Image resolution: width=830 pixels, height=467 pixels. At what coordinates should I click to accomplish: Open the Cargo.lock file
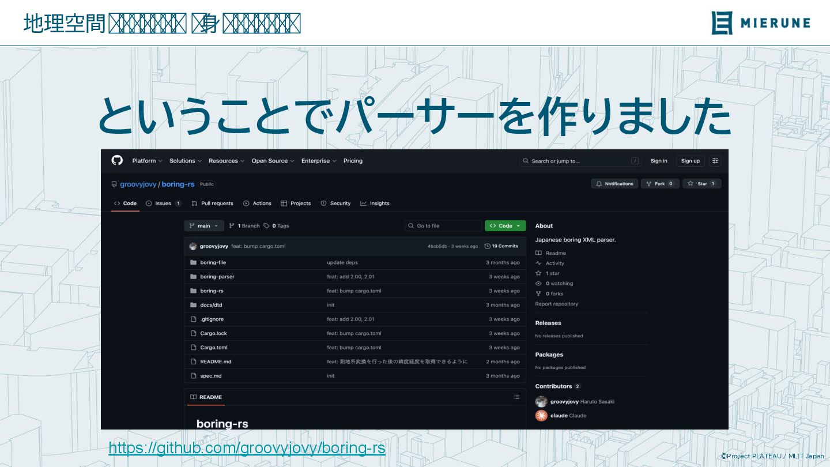(213, 333)
